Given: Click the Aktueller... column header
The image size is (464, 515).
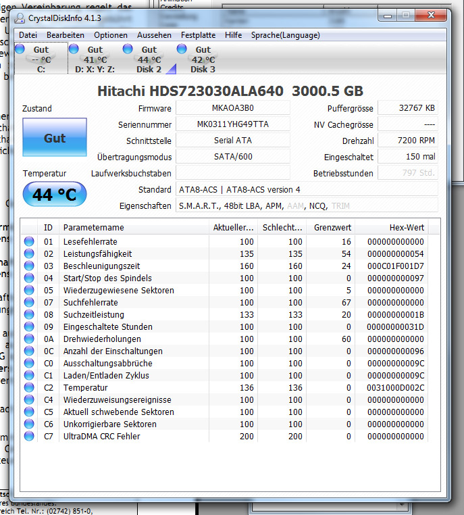Looking at the screenshot, I should pyautogui.click(x=233, y=227).
